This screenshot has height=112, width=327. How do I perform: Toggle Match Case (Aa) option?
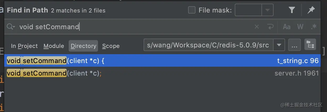(287, 27)
